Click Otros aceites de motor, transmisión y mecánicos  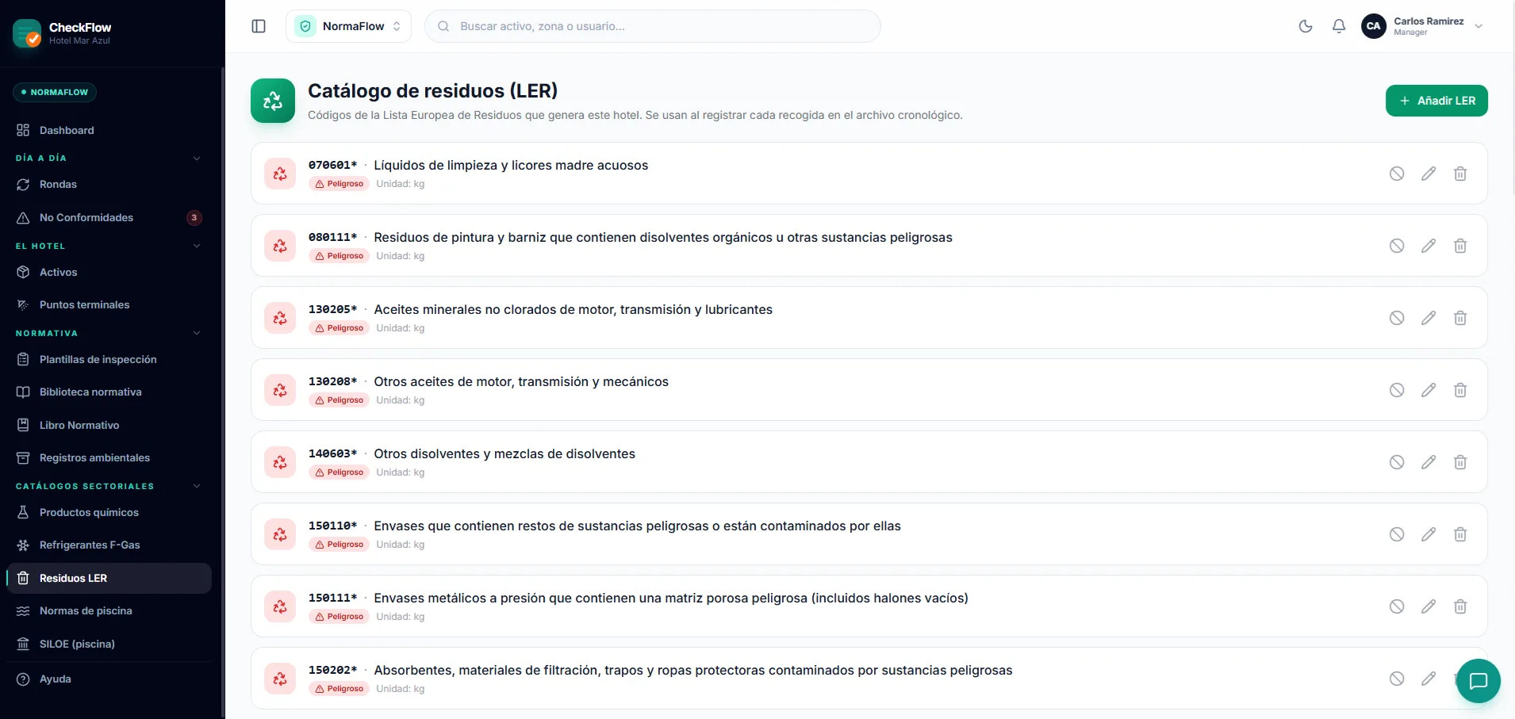521,381
